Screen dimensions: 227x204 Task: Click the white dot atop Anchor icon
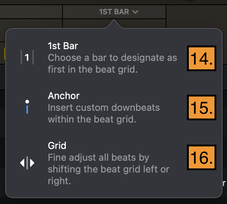pyautogui.click(x=27, y=102)
